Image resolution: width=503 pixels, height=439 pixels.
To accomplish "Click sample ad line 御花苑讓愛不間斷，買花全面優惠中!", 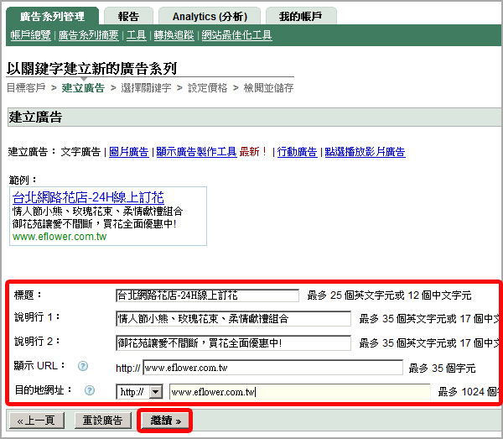I will [x=94, y=224].
